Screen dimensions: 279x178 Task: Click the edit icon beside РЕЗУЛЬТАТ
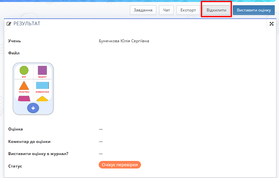9,24
